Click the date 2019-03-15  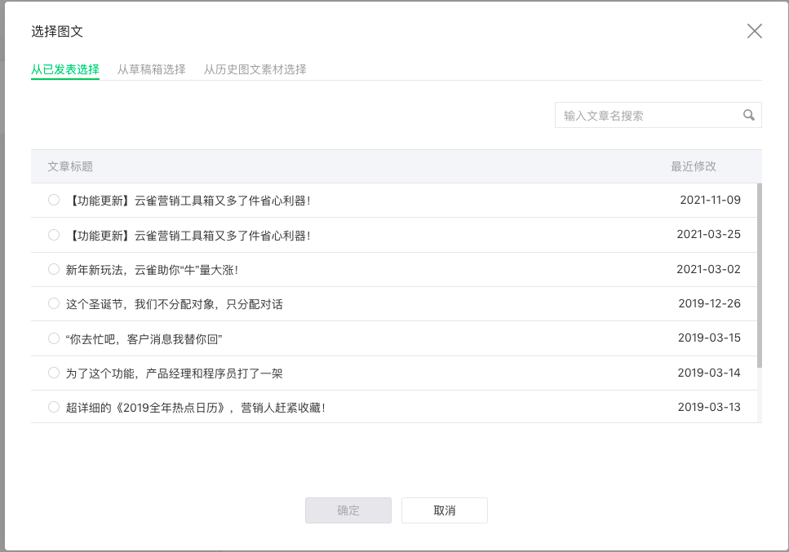(x=709, y=338)
